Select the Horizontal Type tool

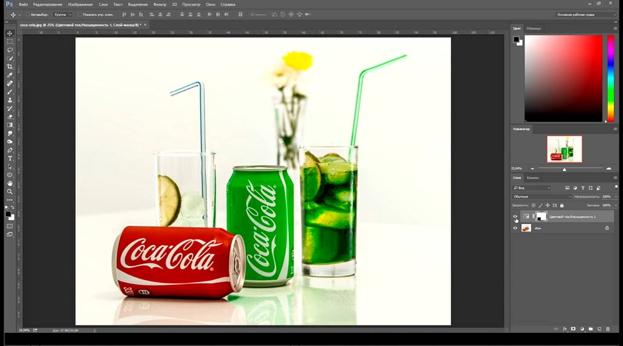click(10, 158)
